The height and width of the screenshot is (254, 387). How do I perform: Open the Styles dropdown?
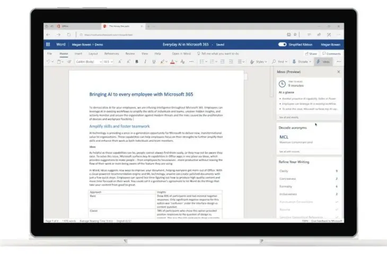pos(259,61)
